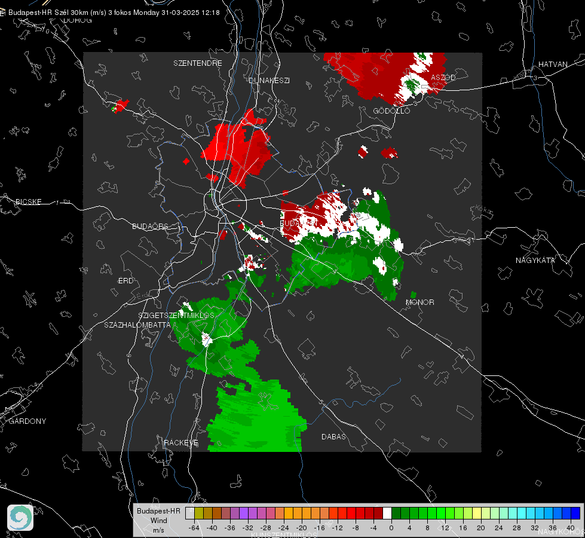Click the 28 legend scale value

(517, 528)
